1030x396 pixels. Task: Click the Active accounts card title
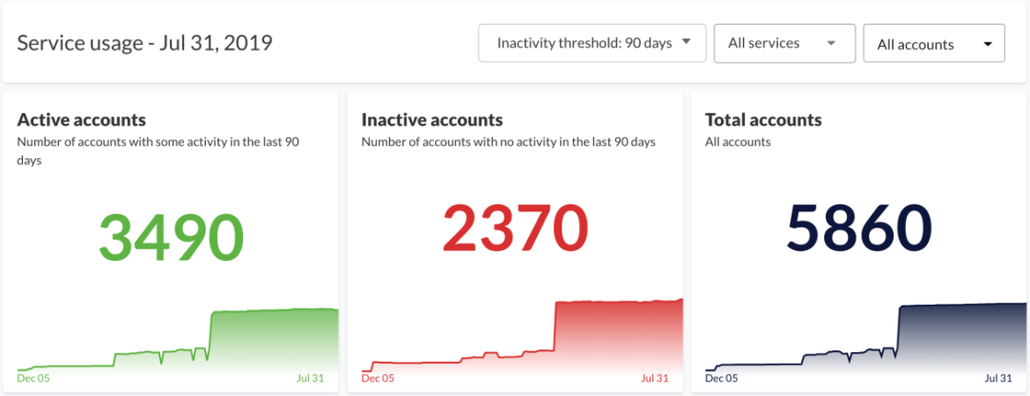(81, 120)
